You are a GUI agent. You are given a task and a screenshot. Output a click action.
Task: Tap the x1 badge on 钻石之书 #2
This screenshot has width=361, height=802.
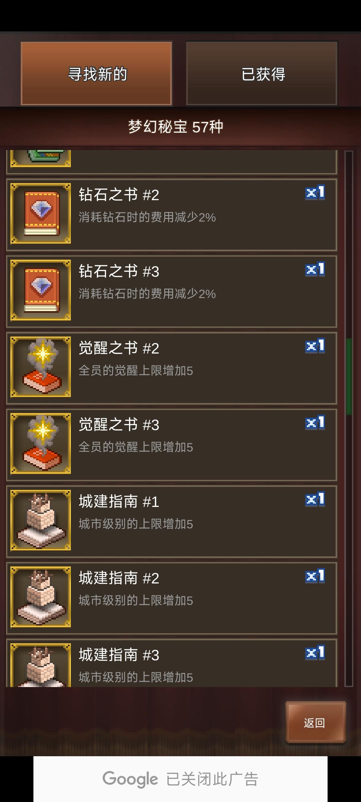pyautogui.click(x=315, y=193)
